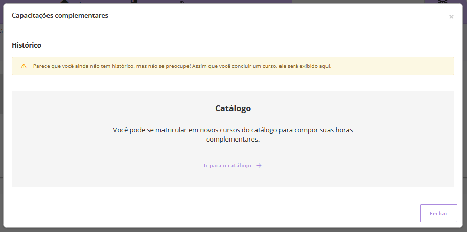Click the gray tab peeking above the dialog
Screen dimensions: 467x232
tap(358, 2)
